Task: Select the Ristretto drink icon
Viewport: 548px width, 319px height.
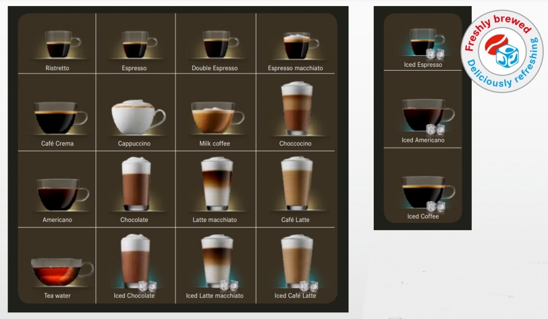Action: click(x=57, y=44)
